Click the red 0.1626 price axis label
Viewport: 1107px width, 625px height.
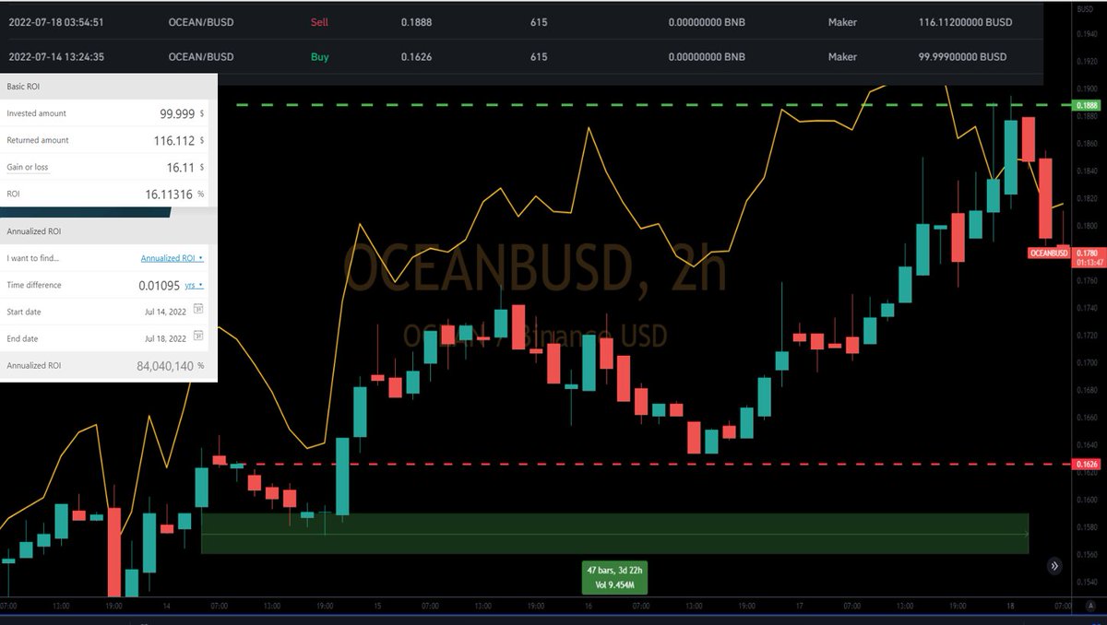click(1086, 464)
